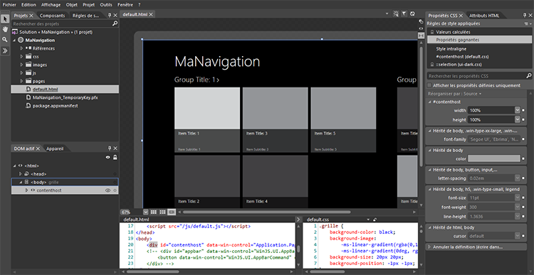Click top view-mode icon right of artboard
Screen dimensions: 534x275
tap(421, 21)
